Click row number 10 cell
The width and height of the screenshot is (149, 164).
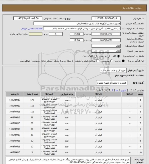point(140,152)
